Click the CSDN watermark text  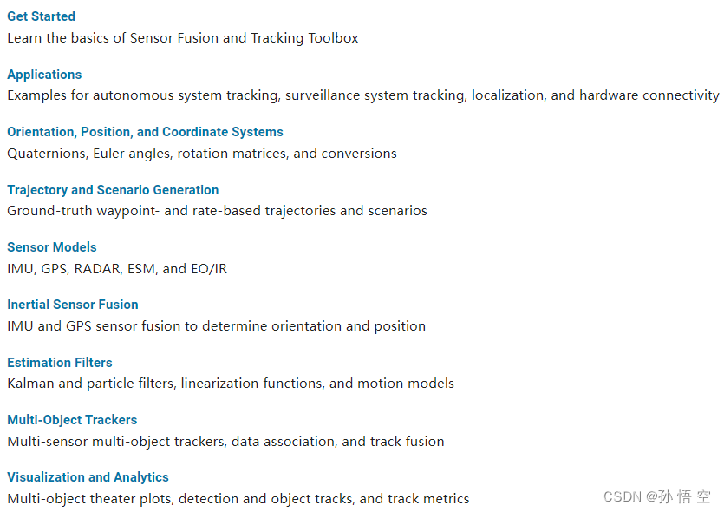(656, 496)
